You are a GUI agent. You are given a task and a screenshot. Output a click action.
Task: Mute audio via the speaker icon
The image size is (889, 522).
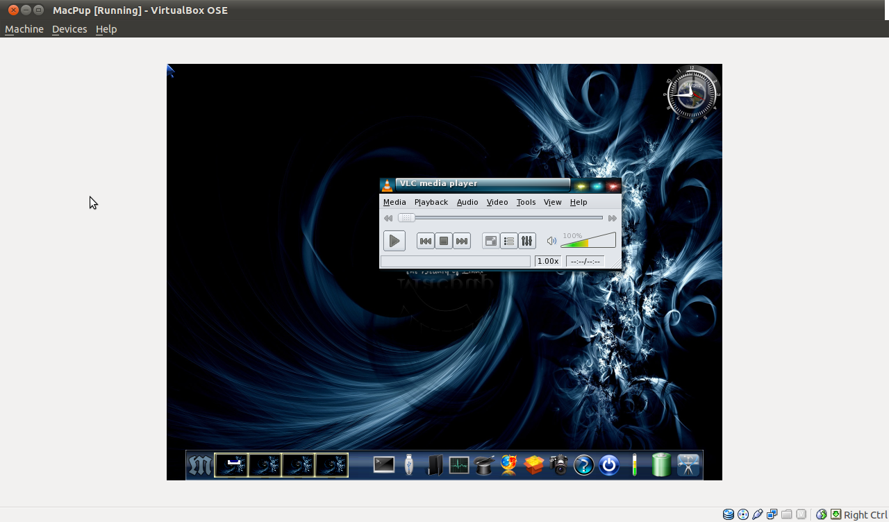(x=551, y=240)
